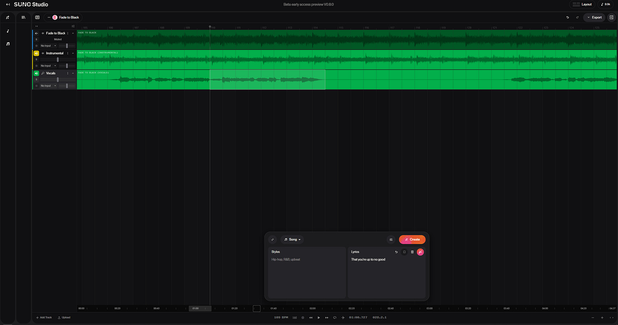Collapse the Fade to Black track

(x=73, y=33)
